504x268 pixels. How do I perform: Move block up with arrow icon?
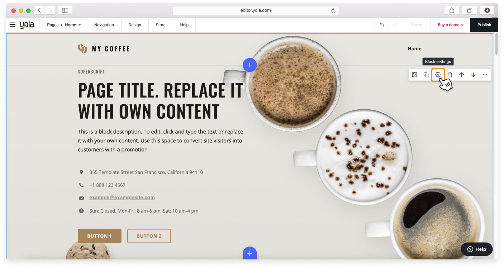point(462,75)
